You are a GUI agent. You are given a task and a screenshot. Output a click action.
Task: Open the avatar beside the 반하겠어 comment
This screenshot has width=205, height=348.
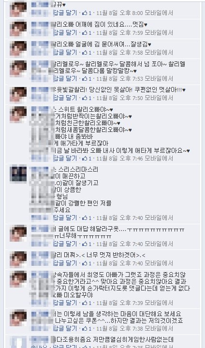click(18, 260)
